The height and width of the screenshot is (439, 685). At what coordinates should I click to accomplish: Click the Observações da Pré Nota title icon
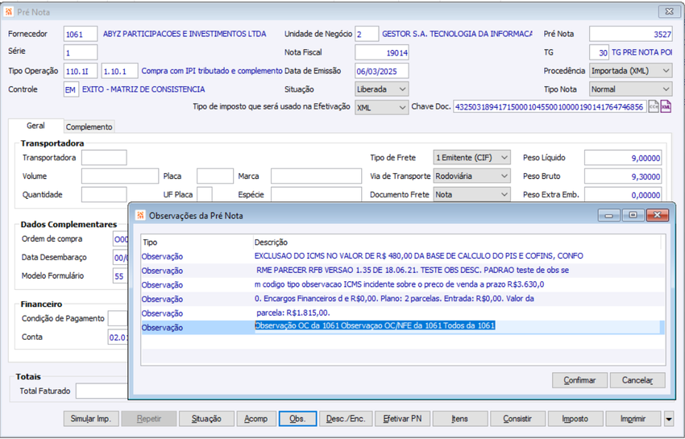coord(140,215)
